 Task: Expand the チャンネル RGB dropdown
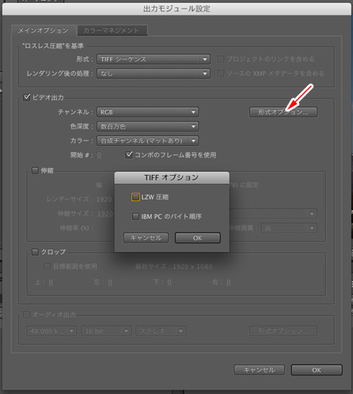pyautogui.click(x=148, y=112)
